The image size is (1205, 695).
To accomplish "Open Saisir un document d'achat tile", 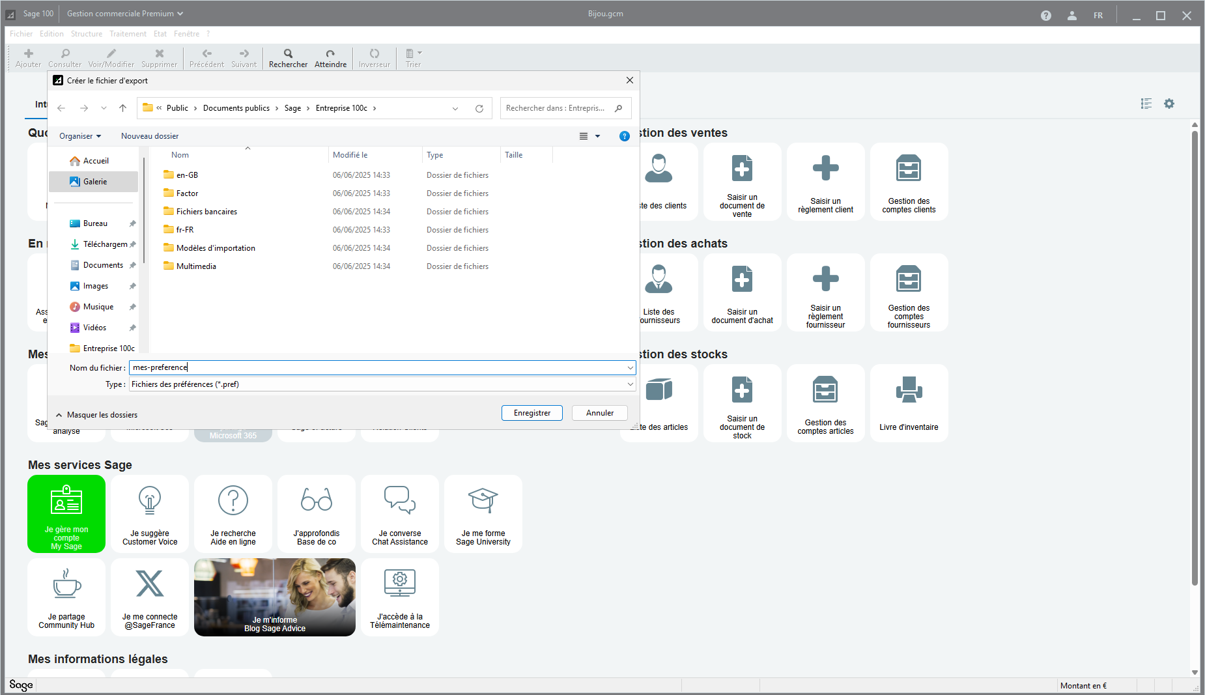I will pos(743,292).
